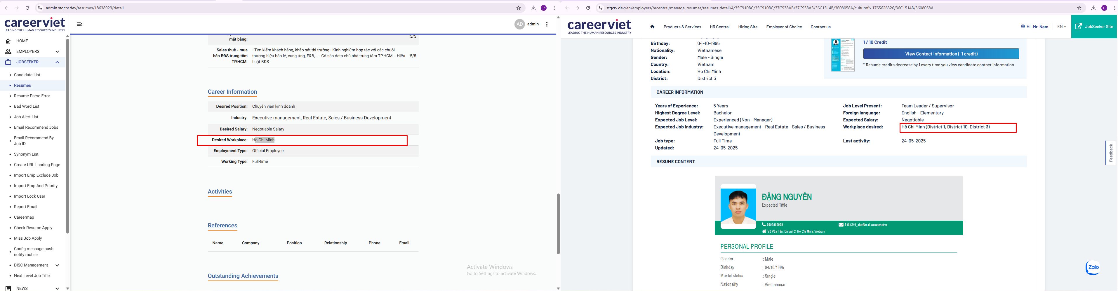Image resolution: width=1118 pixels, height=291 pixels.
Task: Click the AD admin avatar
Action: click(519, 24)
